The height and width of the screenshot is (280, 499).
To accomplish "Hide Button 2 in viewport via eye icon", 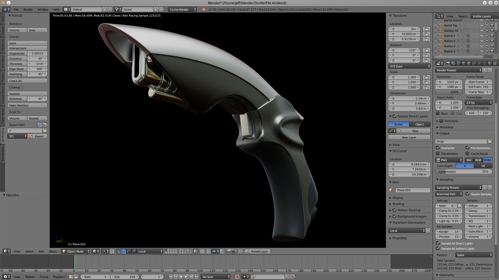I will click(x=482, y=41).
